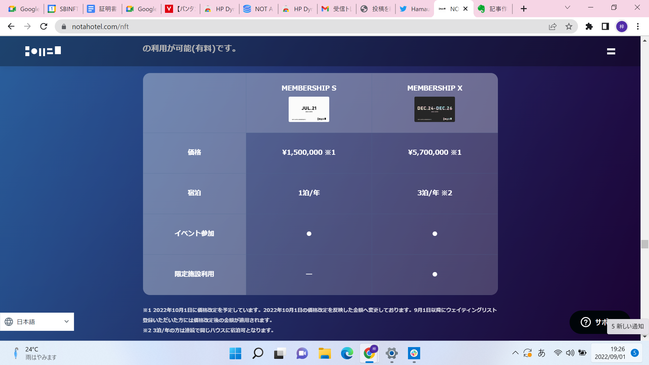Open the tab search chevron
649x365 pixels.
pyautogui.click(x=568, y=8)
